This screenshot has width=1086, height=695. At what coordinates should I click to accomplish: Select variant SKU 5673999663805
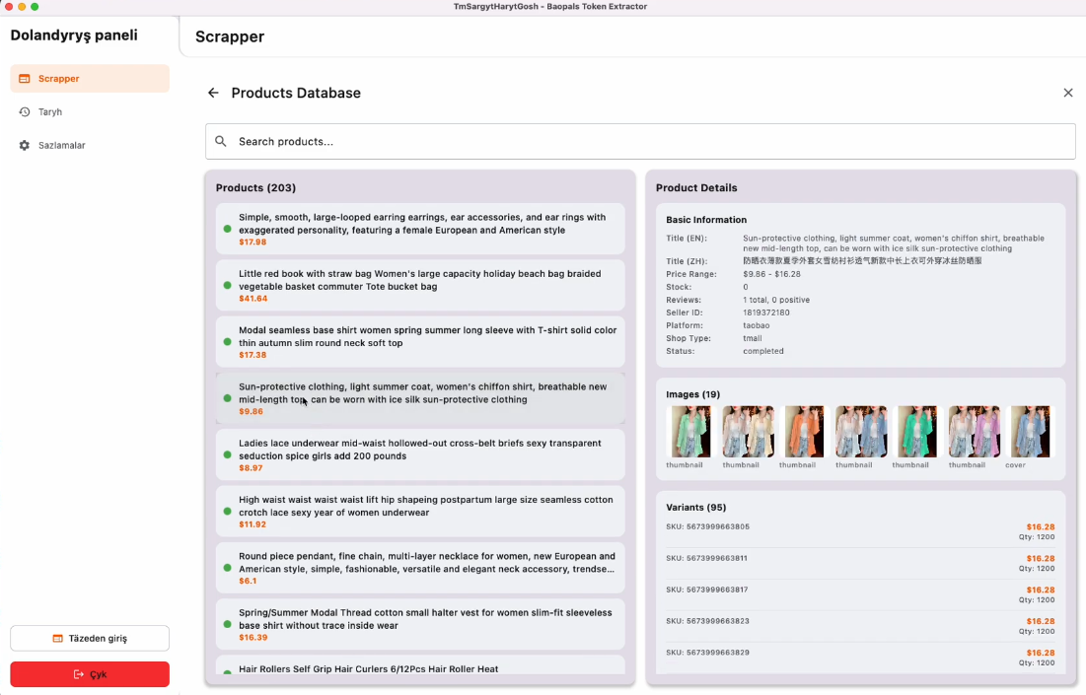coord(860,531)
